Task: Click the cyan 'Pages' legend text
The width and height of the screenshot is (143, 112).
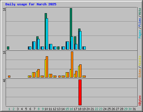Action: click(x=140, y=34)
